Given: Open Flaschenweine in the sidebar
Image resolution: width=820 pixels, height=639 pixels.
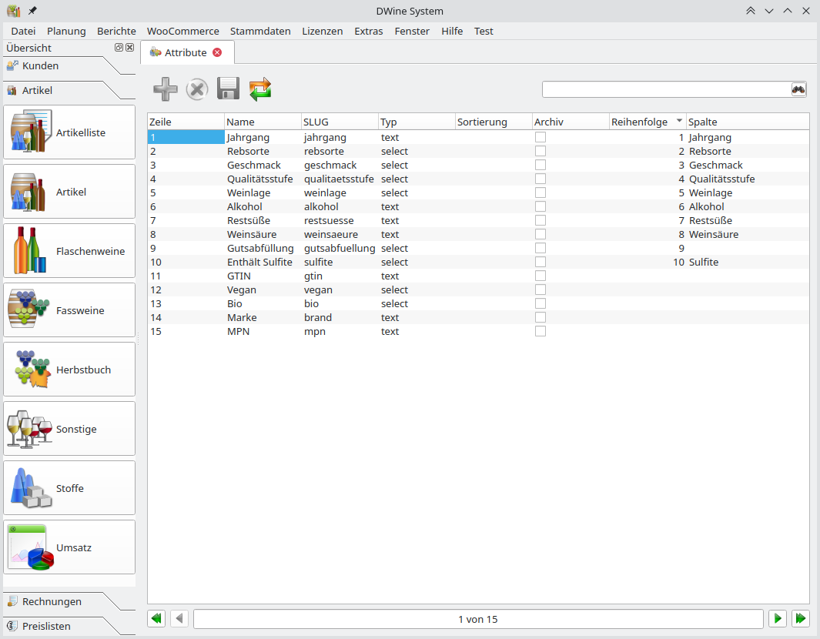Looking at the screenshot, I should (69, 251).
